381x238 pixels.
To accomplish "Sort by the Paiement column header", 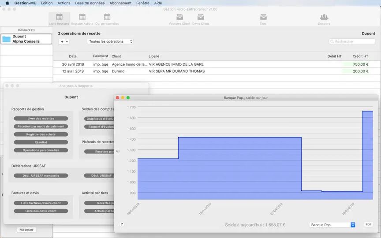I will pos(101,56).
